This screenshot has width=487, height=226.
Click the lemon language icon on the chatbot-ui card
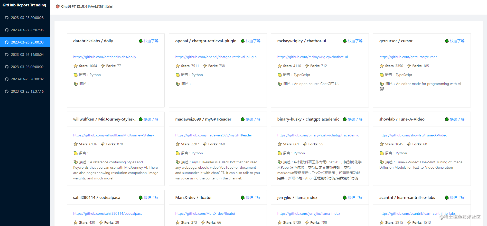click(x=280, y=75)
